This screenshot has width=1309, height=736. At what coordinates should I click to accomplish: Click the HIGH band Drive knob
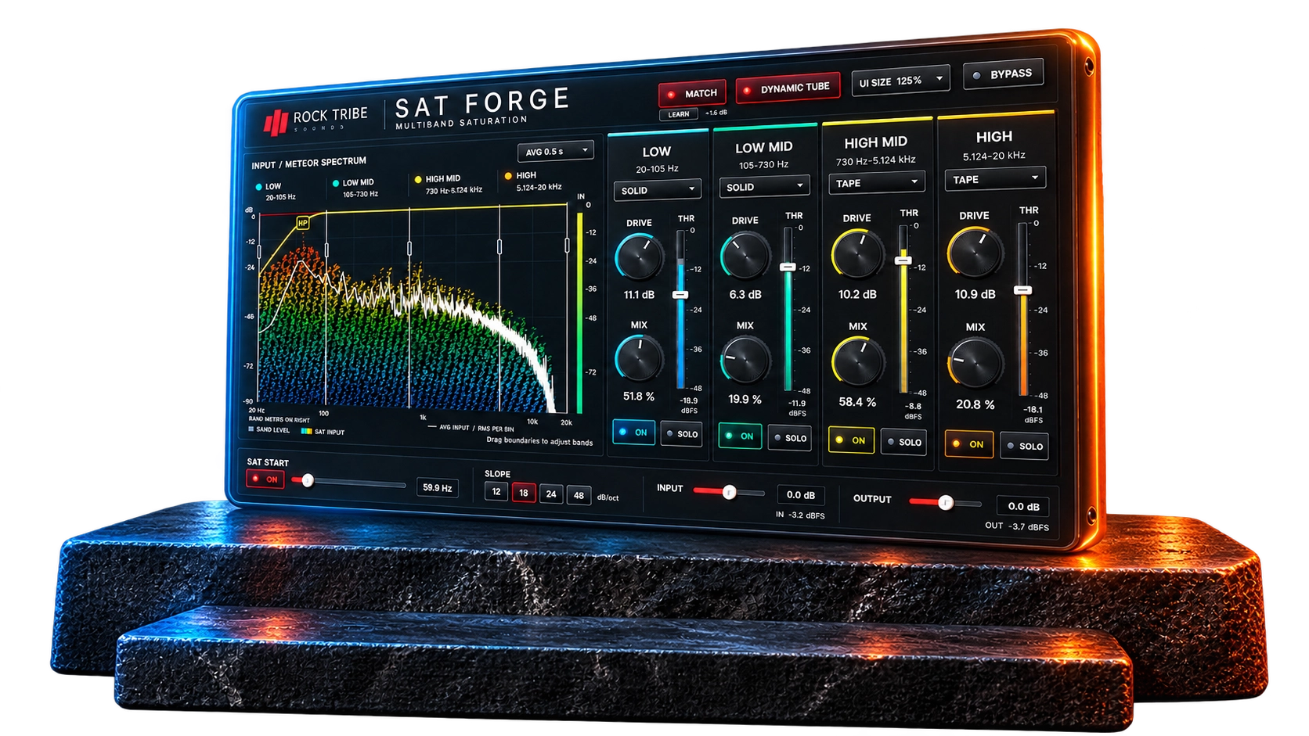coord(975,253)
